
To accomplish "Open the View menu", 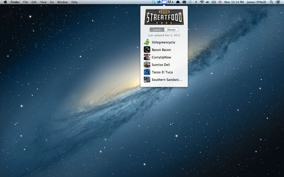I will [43, 2].
